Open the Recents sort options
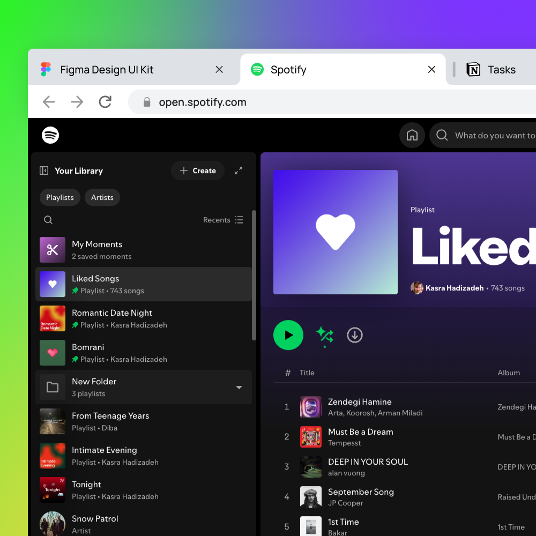The image size is (536, 536). (x=223, y=220)
